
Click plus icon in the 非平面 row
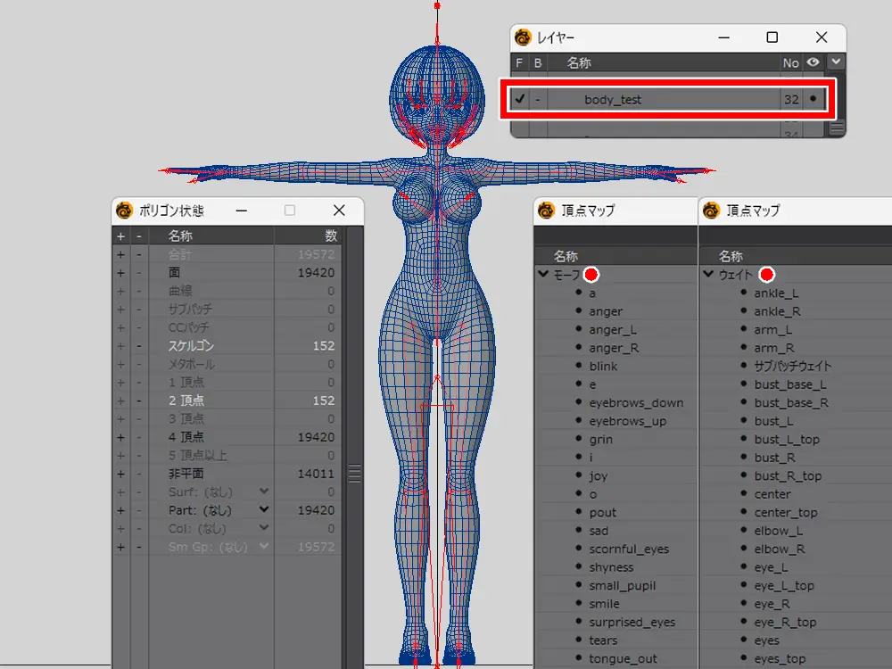(x=120, y=474)
